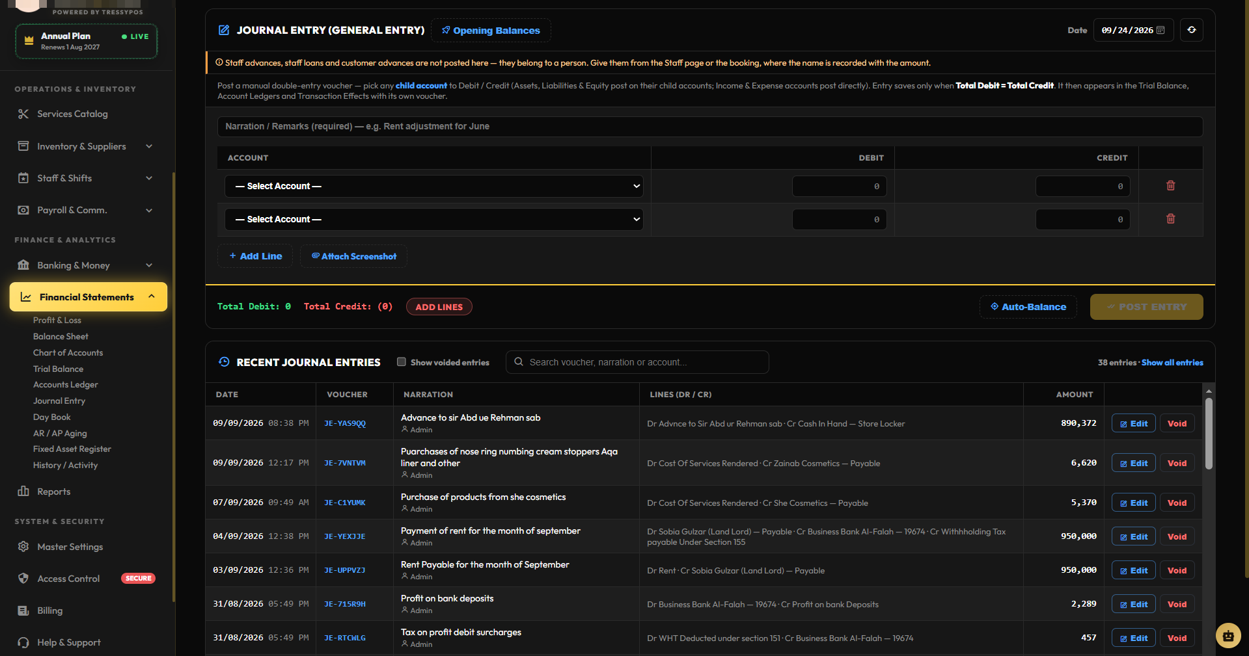Open the calendar picker icon in Date field
Screen dimensions: 1249x656
coord(1160,30)
